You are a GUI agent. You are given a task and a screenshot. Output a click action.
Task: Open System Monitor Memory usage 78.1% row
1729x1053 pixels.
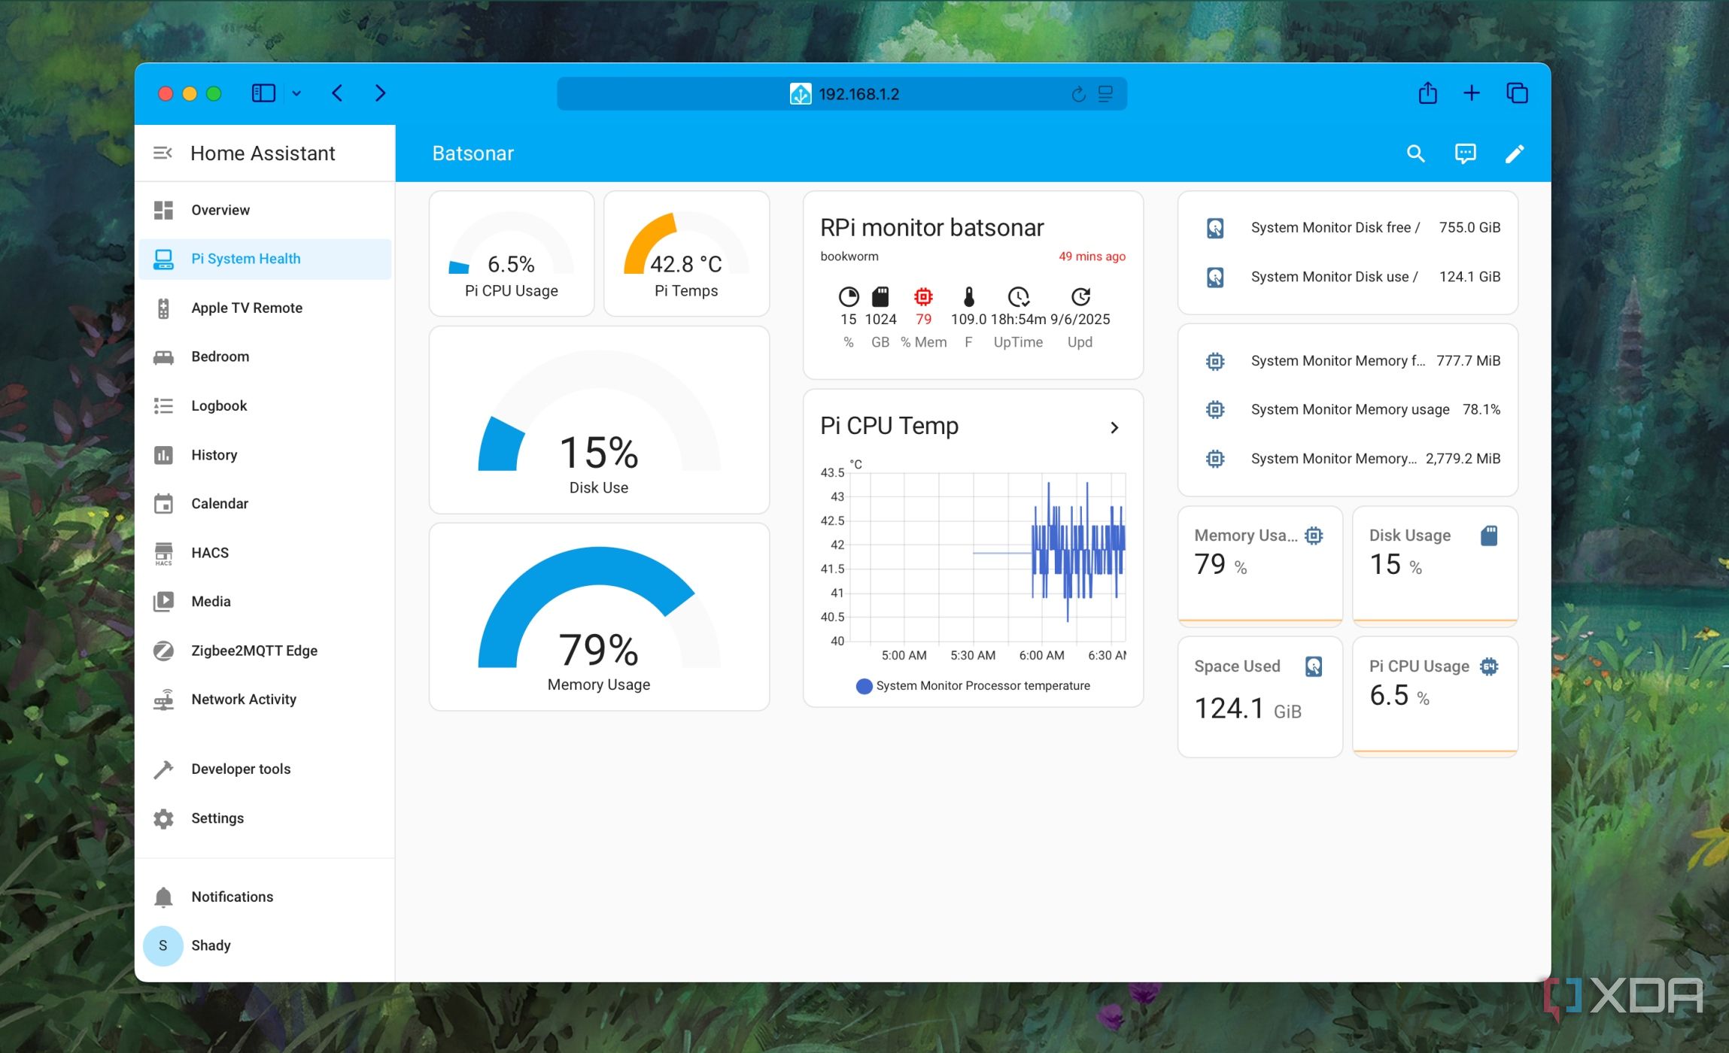pos(1348,409)
